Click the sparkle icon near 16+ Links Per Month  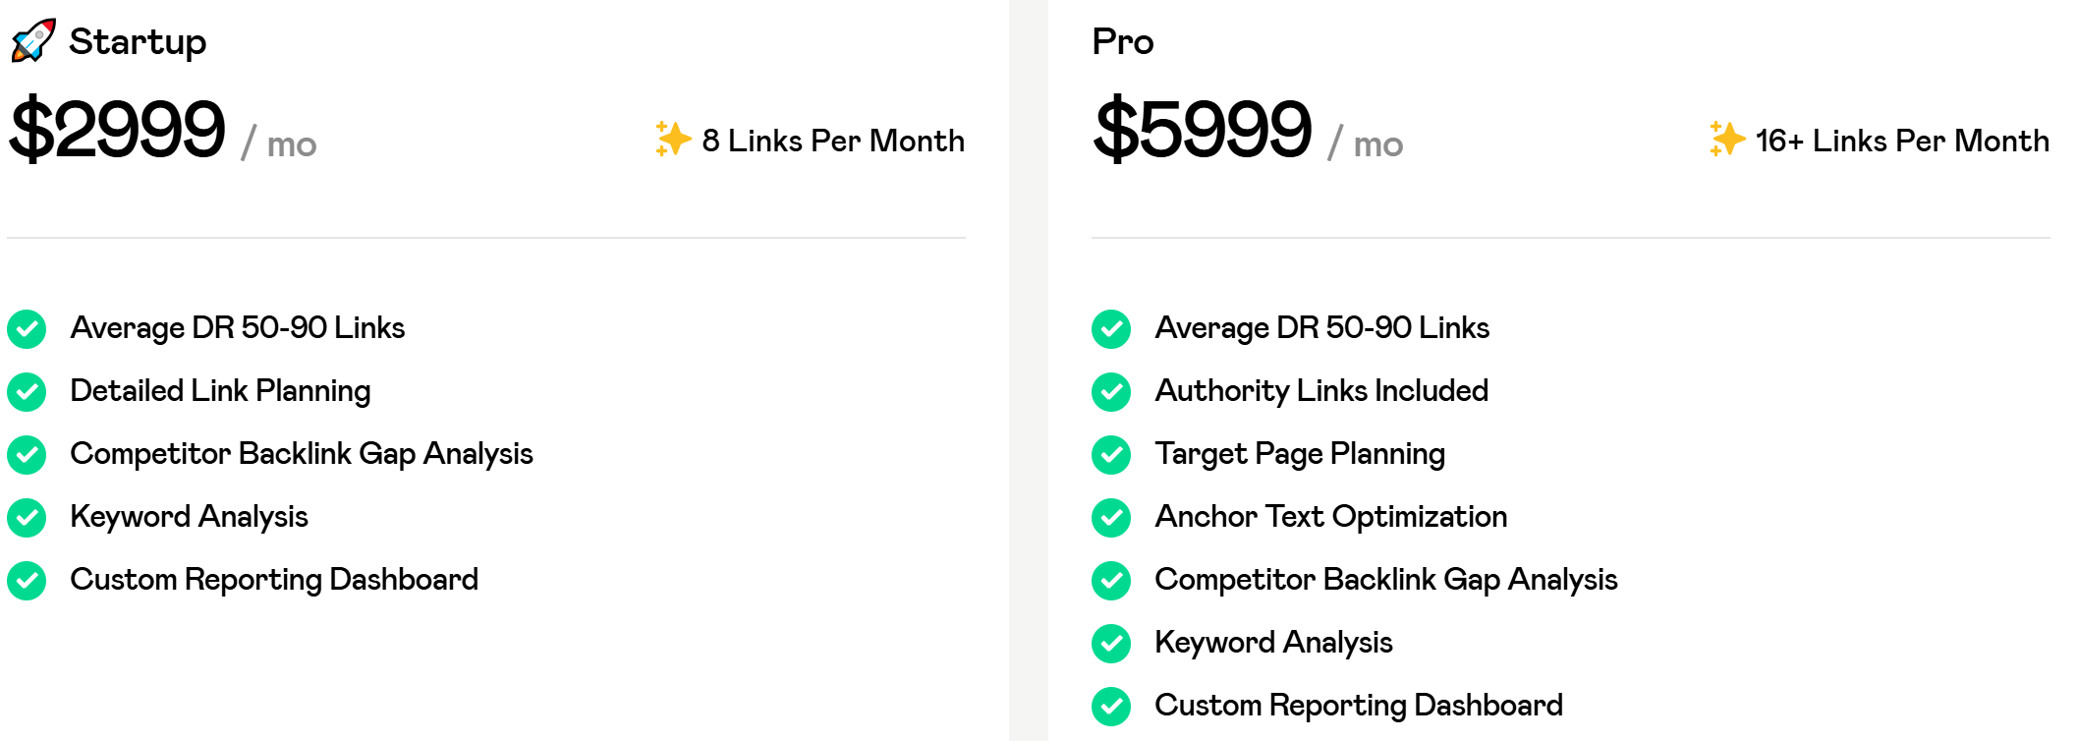coord(1726,139)
